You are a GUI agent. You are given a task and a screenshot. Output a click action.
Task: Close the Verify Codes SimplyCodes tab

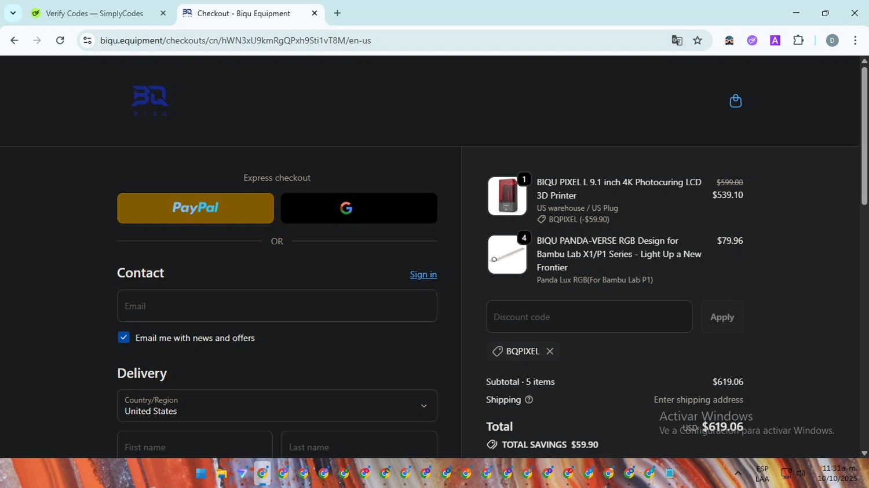tap(163, 13)
